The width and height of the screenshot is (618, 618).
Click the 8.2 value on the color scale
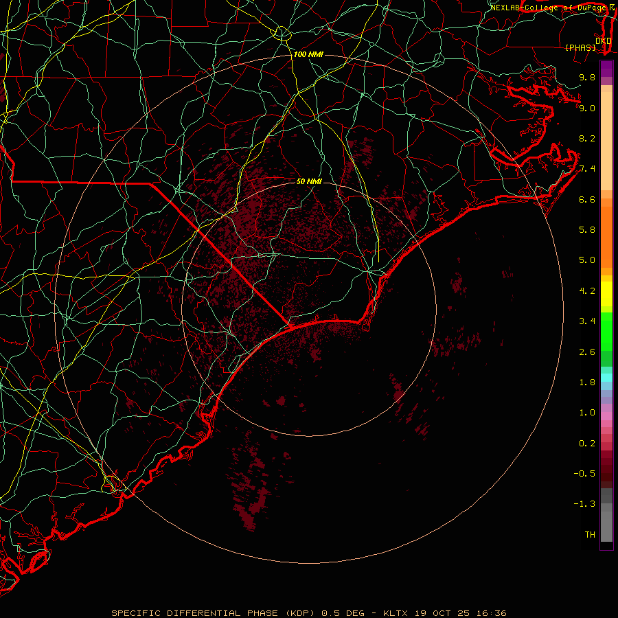pyautogui.click(x=587, y=138)
